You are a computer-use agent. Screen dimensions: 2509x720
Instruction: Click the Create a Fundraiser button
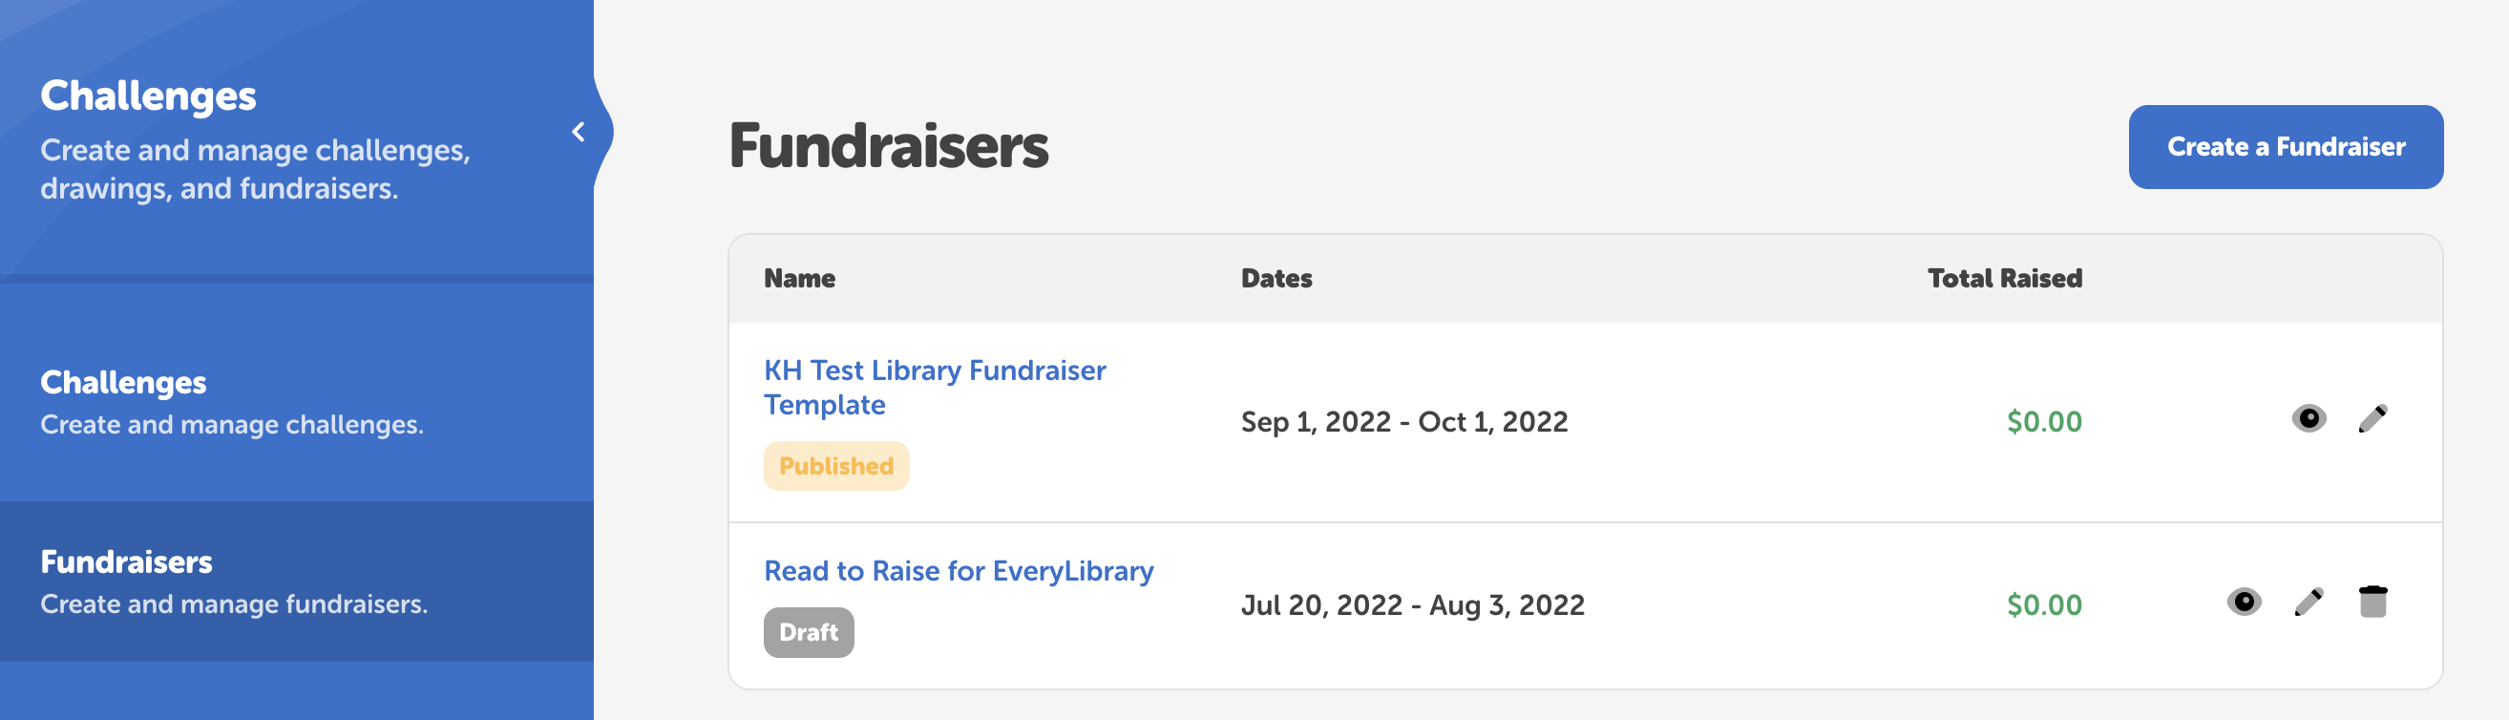coord(2285,146)
